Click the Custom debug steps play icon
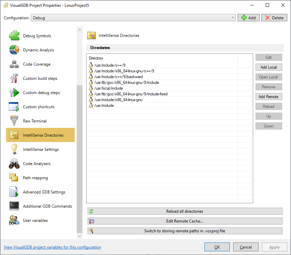 (14, 92)
